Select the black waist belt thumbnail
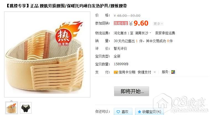Viewport: 210px width, 115px height. [x=26, y=108]
